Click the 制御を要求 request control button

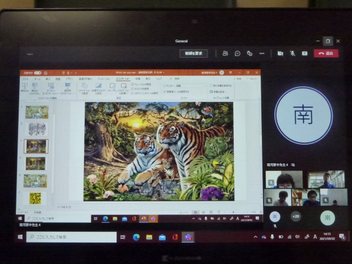pos(194,53)
